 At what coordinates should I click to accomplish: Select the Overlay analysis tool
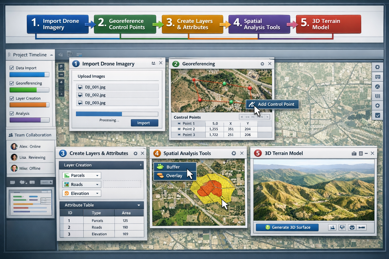coord(174,176)
